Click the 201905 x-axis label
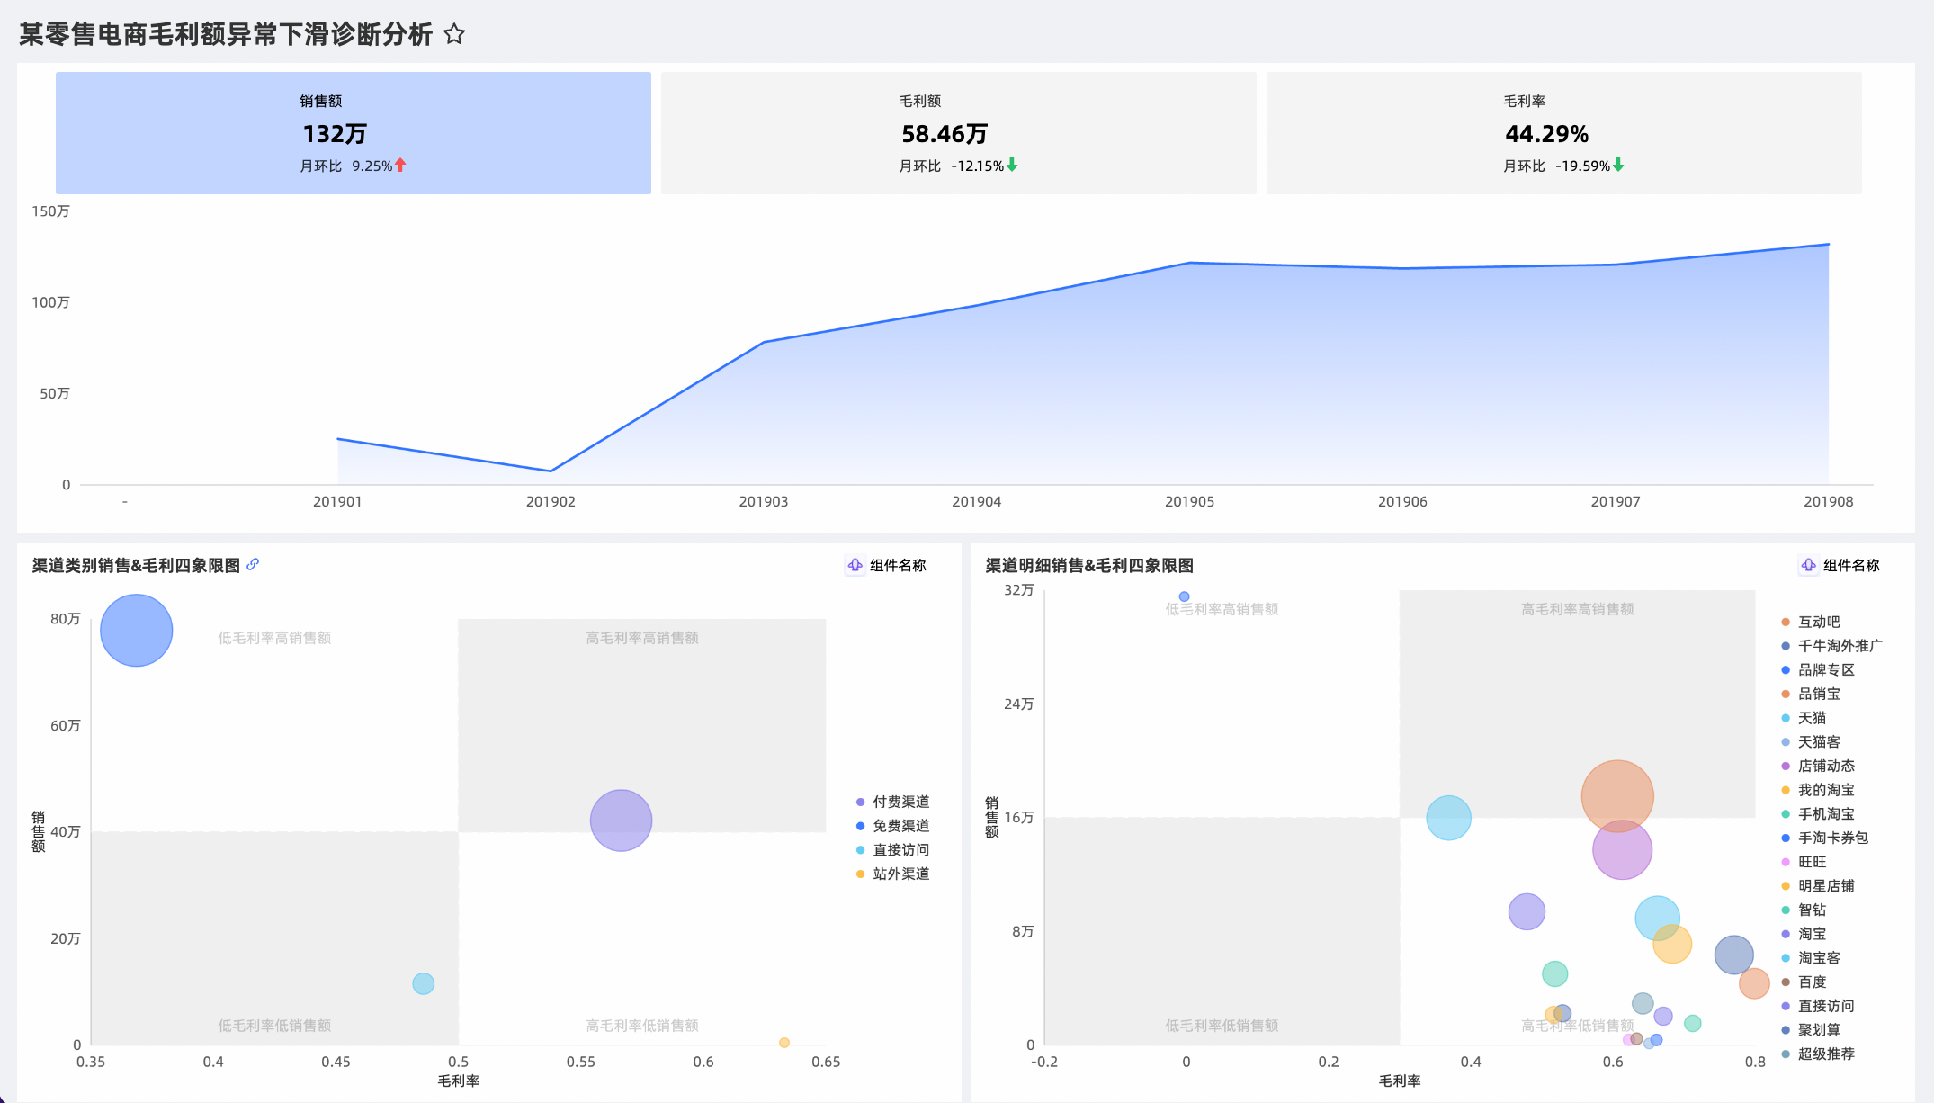The height and width of the screenshot is (1103, 1934). coord(1189,501)
